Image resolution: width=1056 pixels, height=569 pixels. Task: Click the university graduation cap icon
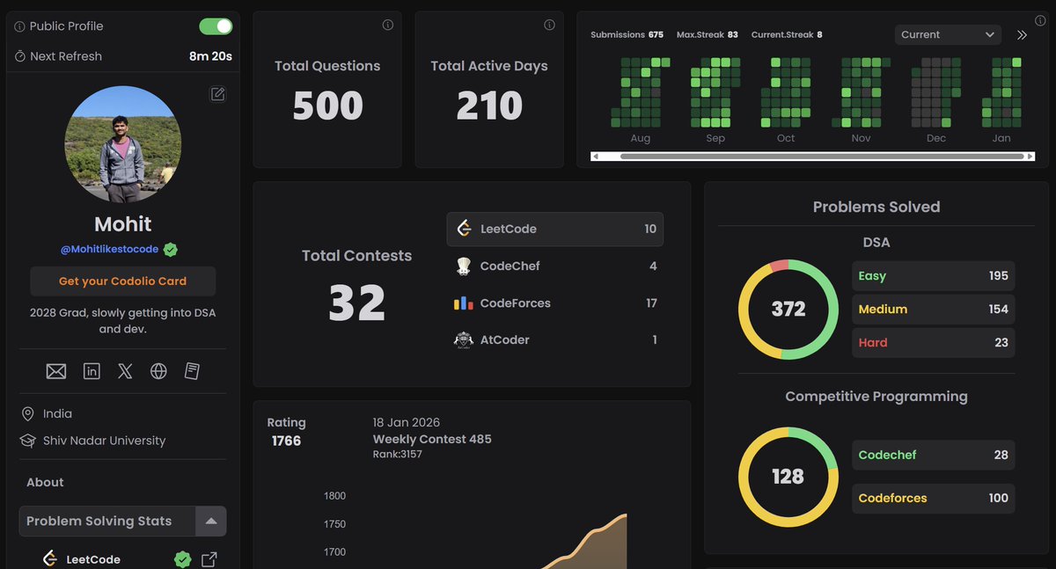click(x=26, y=441)
